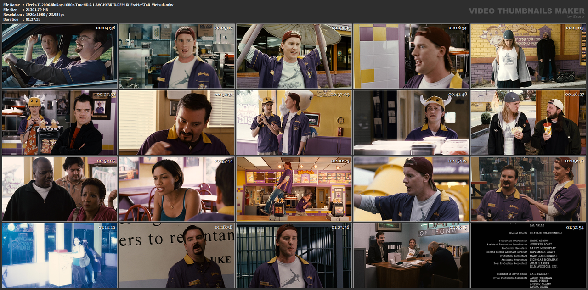Click the "Duration" label
Screen dimensions: 588x290
click(x=11, y=20)
